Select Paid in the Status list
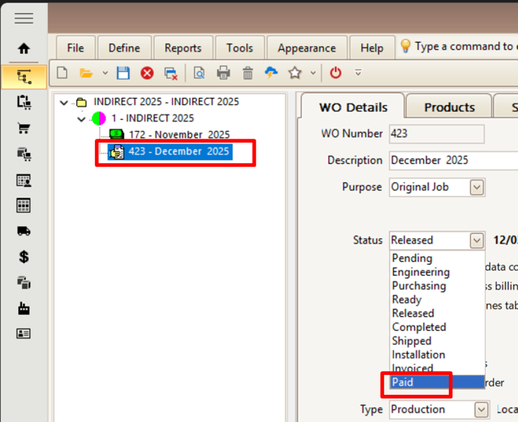 402,382
